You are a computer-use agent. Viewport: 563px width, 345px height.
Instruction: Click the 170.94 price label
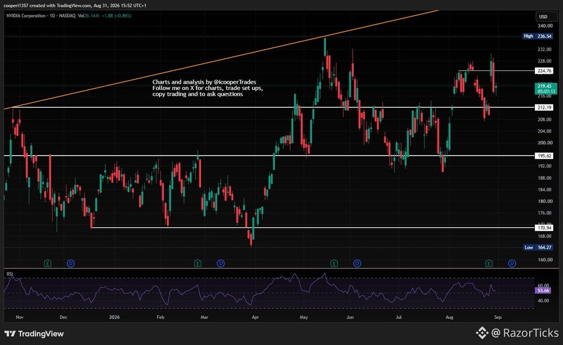544,228
